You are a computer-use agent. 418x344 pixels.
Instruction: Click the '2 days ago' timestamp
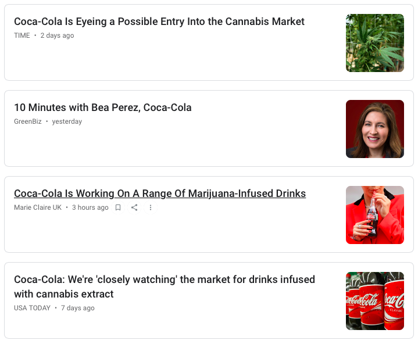pos(57,35)
